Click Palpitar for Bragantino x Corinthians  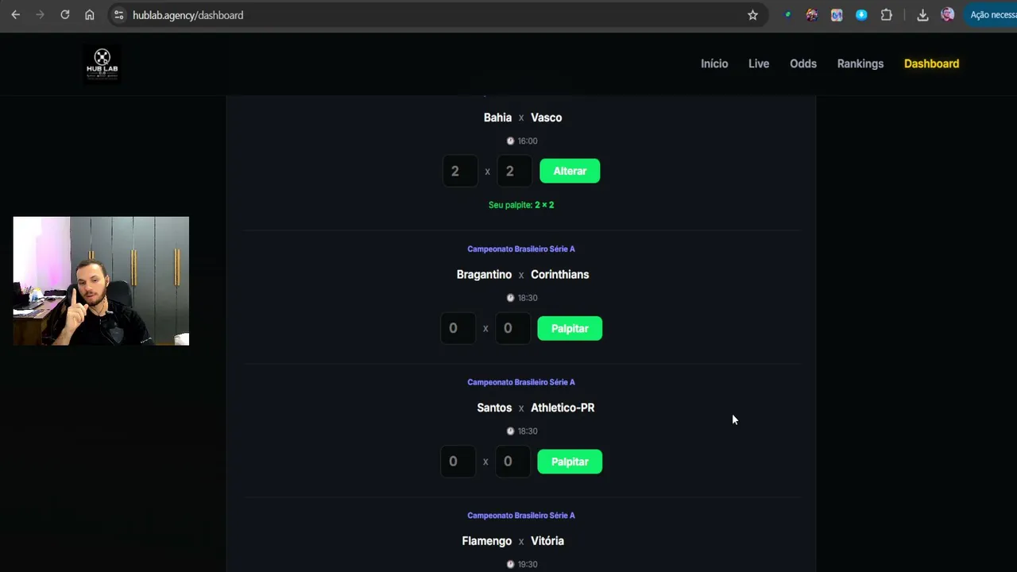coord(570,328)
